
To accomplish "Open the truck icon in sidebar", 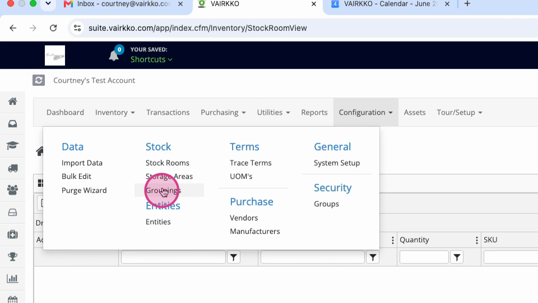I will (13, 168).
